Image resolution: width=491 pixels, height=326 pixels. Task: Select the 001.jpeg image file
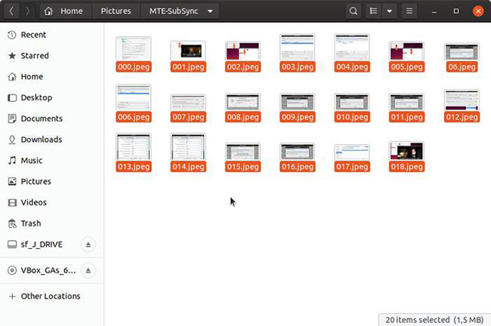(188, 57)
